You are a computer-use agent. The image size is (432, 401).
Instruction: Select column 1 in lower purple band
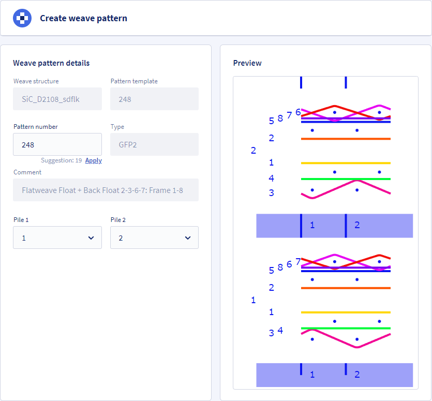tap(312, 375)
